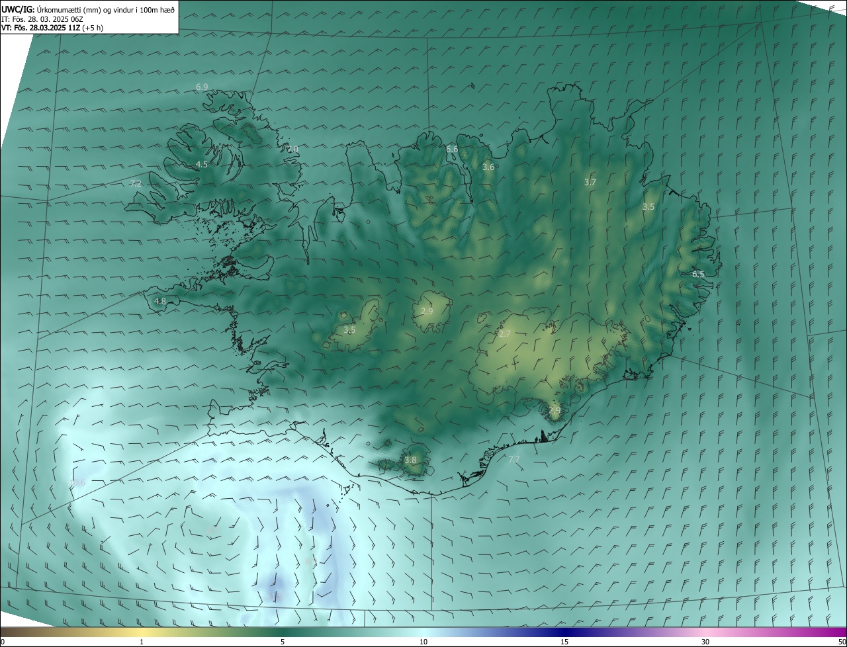The width and height of the screenshot is (847, 647).
Task: Click the 4.5 value in the Westfjords
Action: point(202,164)
